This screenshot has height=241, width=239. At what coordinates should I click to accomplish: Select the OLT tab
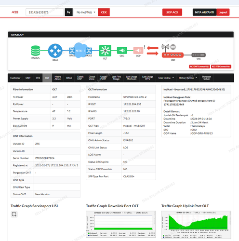click(47, 78)
